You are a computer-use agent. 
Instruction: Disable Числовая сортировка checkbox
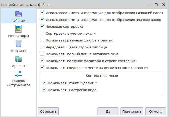tap(42, 26)
